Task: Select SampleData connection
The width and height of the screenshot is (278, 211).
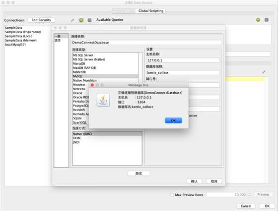Action: point(13,28)
